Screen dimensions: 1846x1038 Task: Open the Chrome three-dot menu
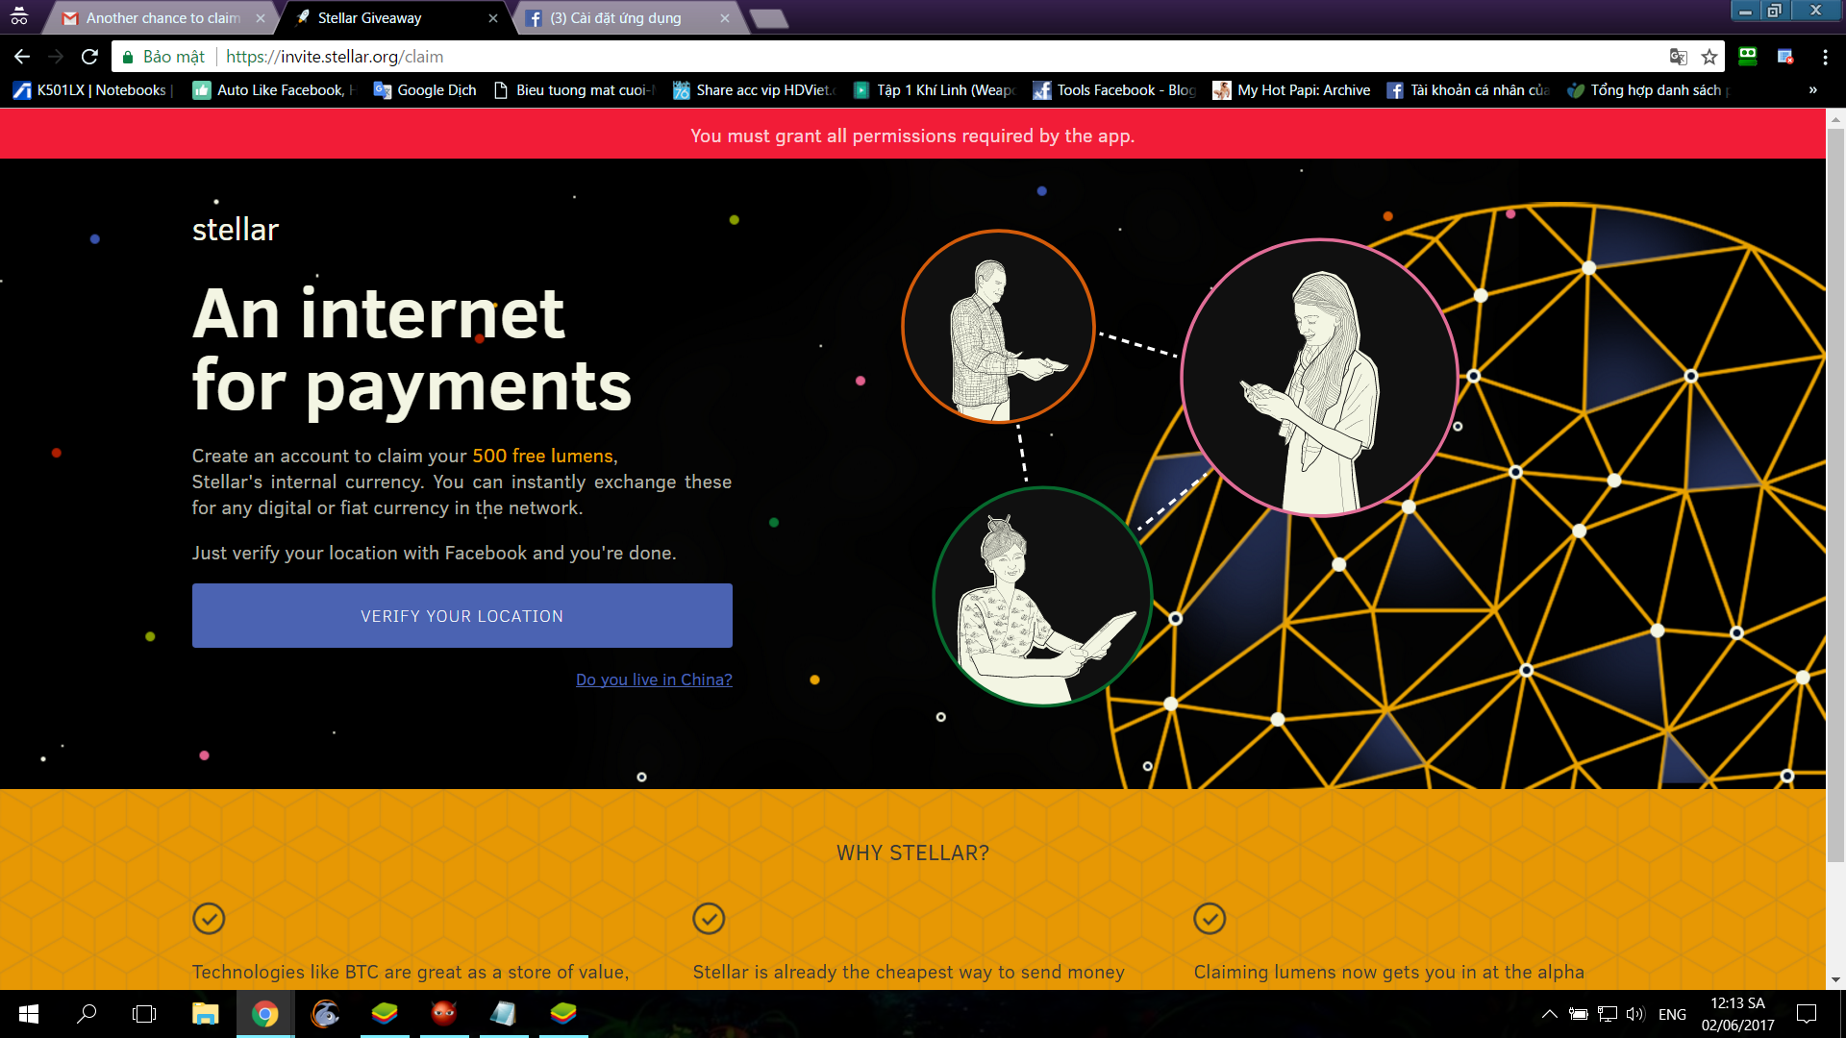tap(1825, 57)
